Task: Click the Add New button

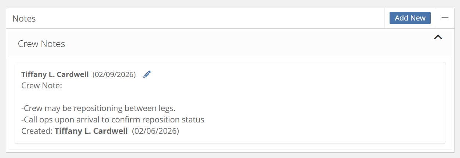Action: click(x=410, y=18)
